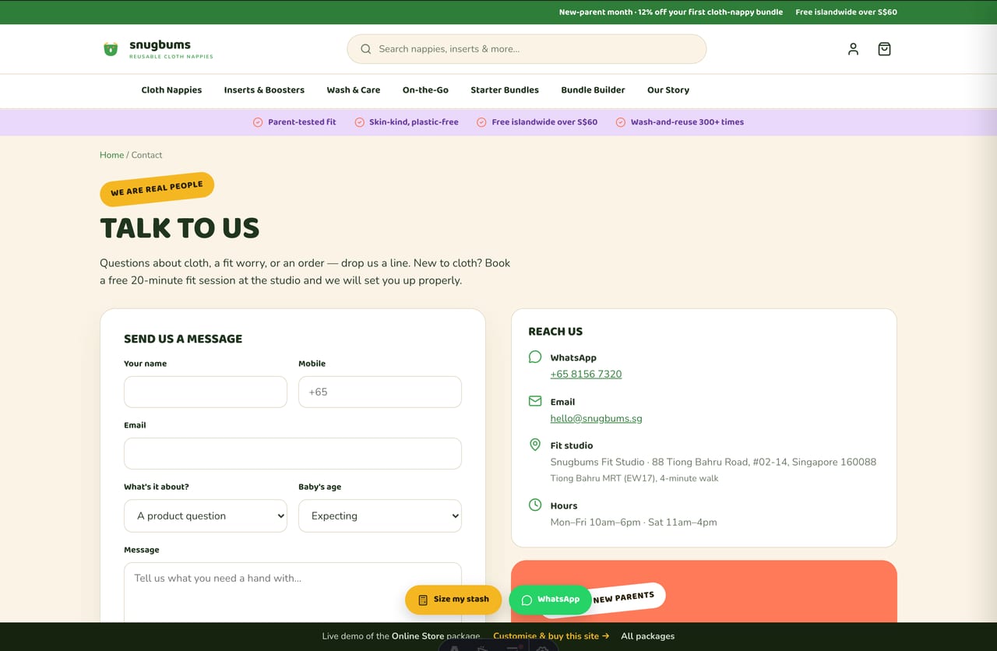Open the shopping bag cart icon
This screenshot has width=997, height=651.
884,49
